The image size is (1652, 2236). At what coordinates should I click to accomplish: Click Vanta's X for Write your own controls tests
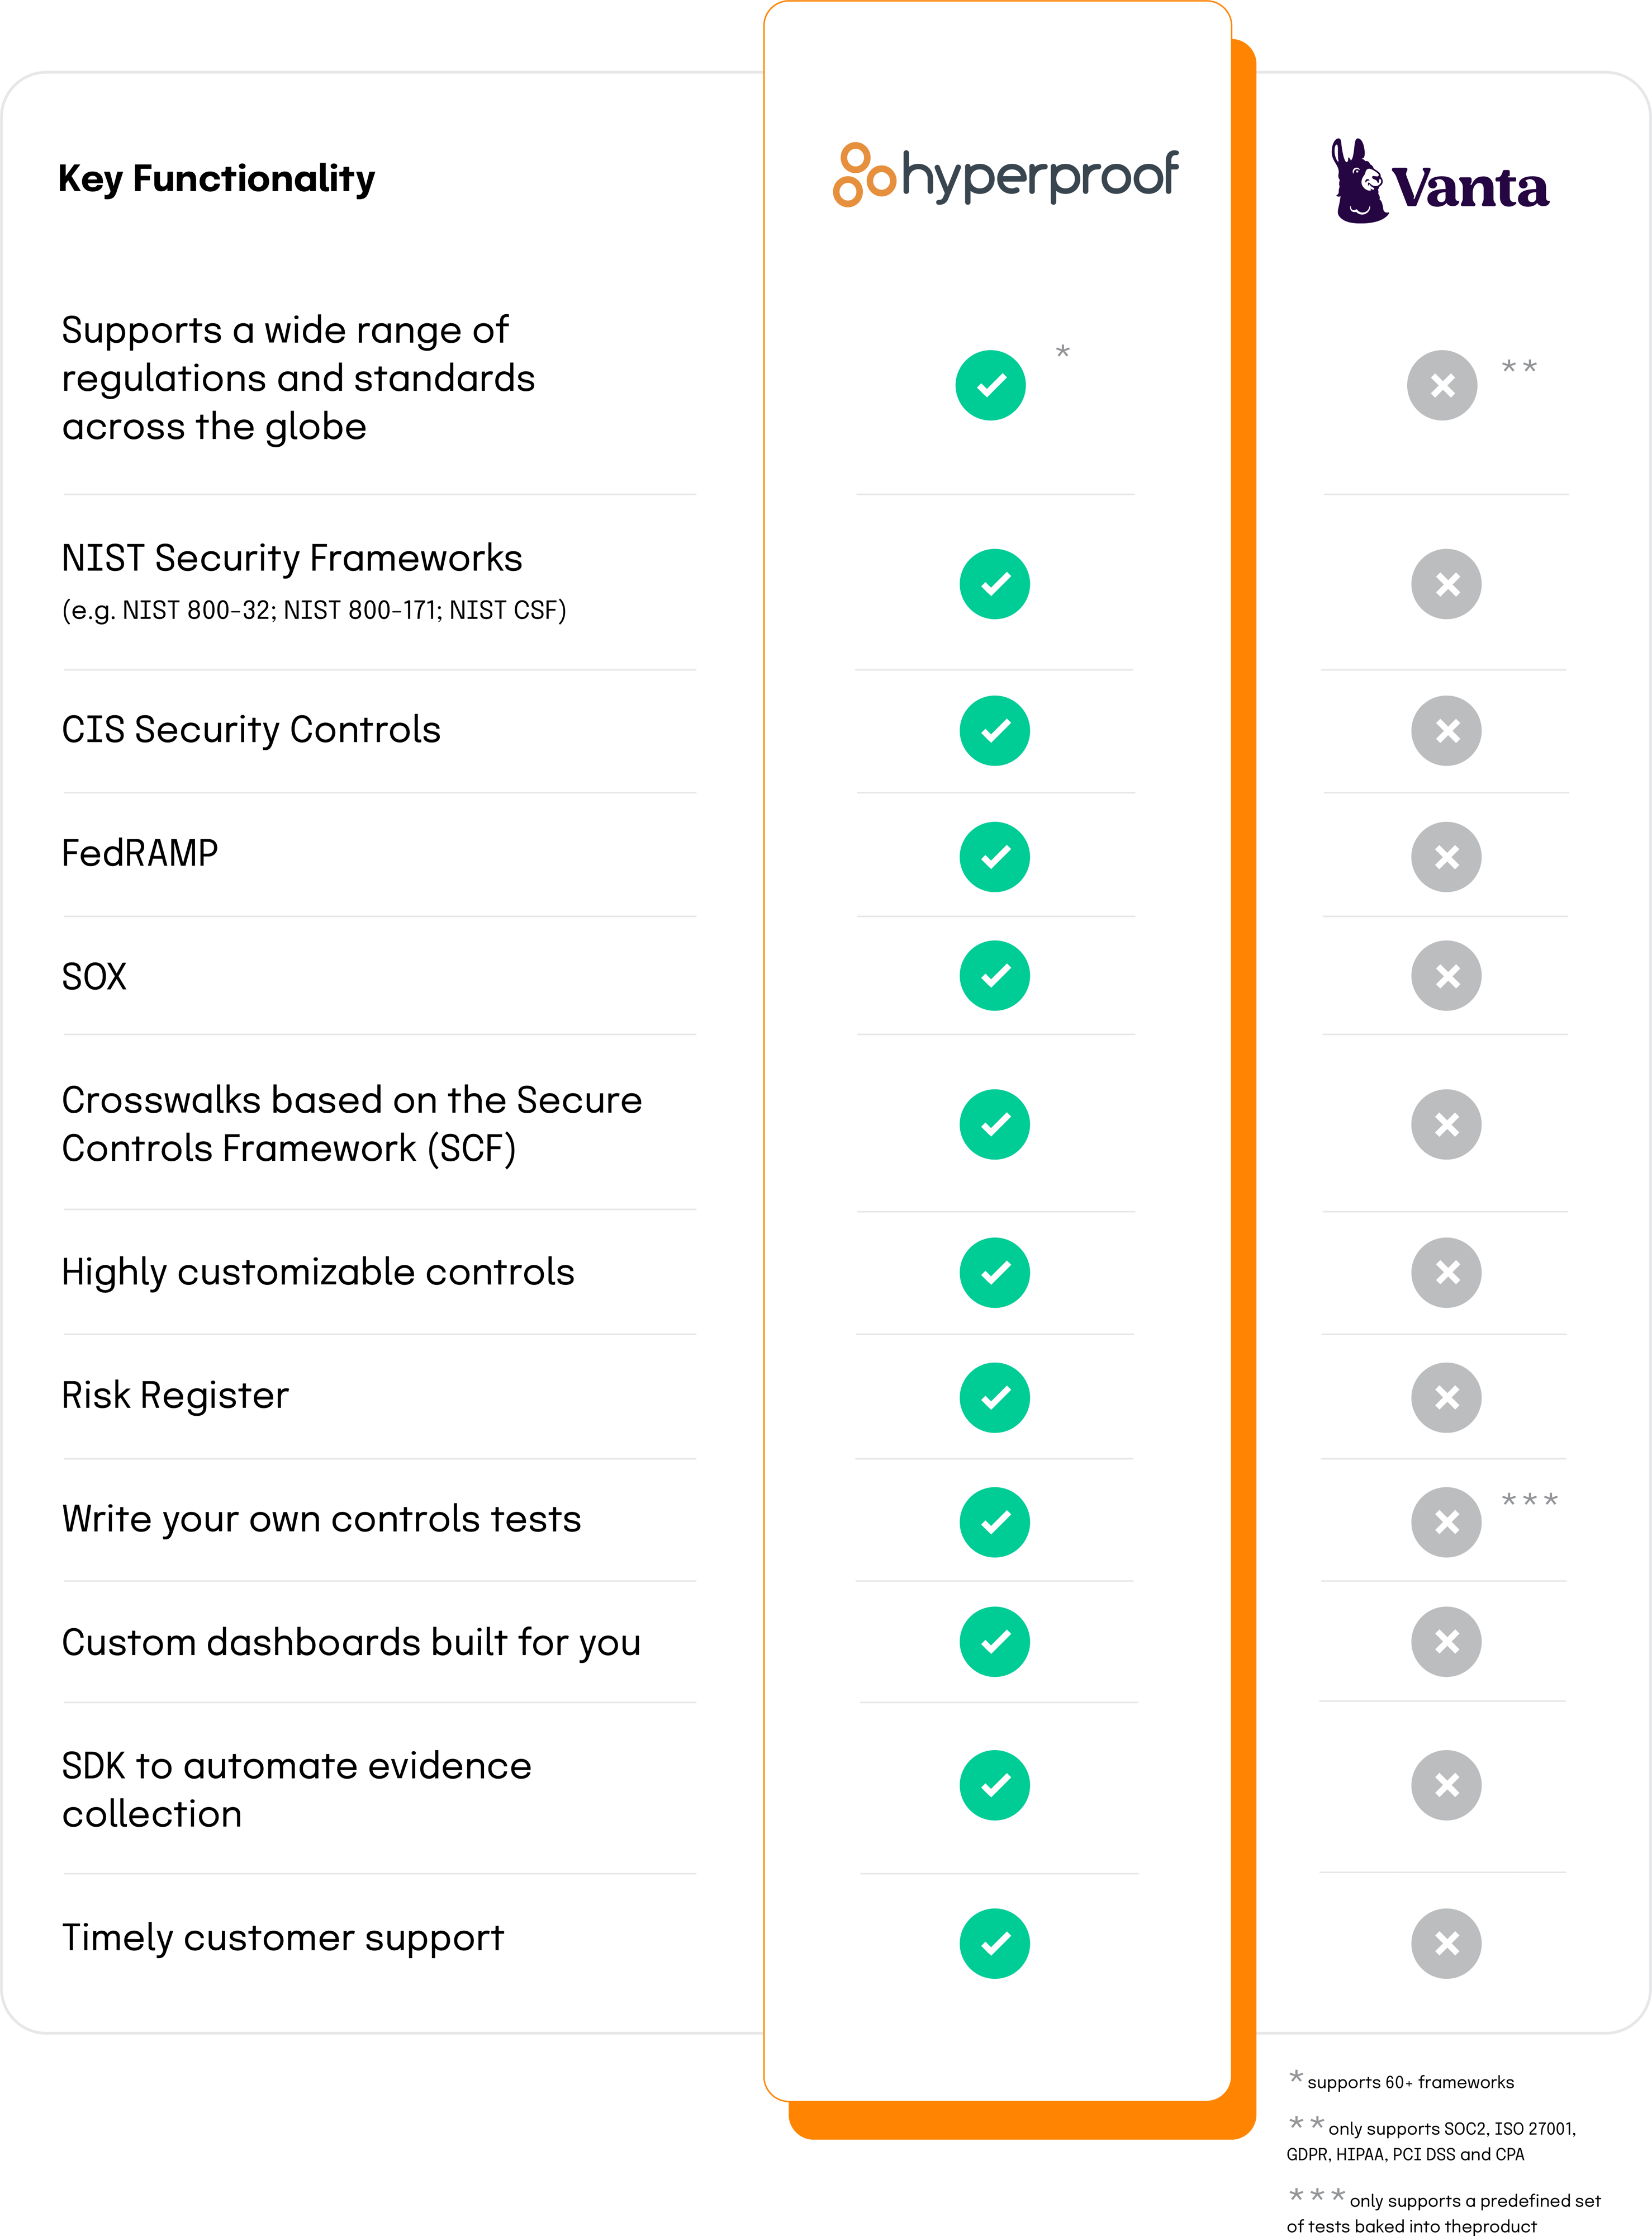click(1446, 1521)
